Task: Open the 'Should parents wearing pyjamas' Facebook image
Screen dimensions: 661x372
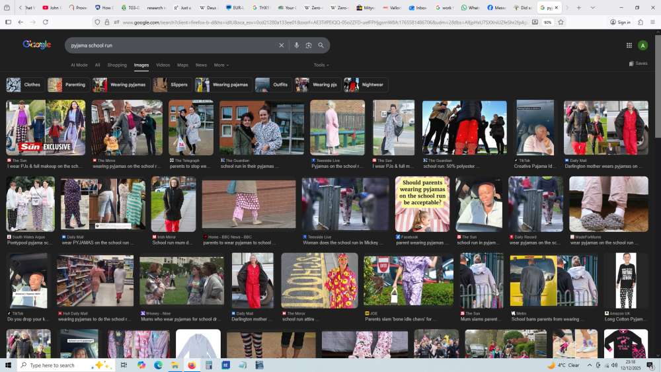Action: click(422, 204)
